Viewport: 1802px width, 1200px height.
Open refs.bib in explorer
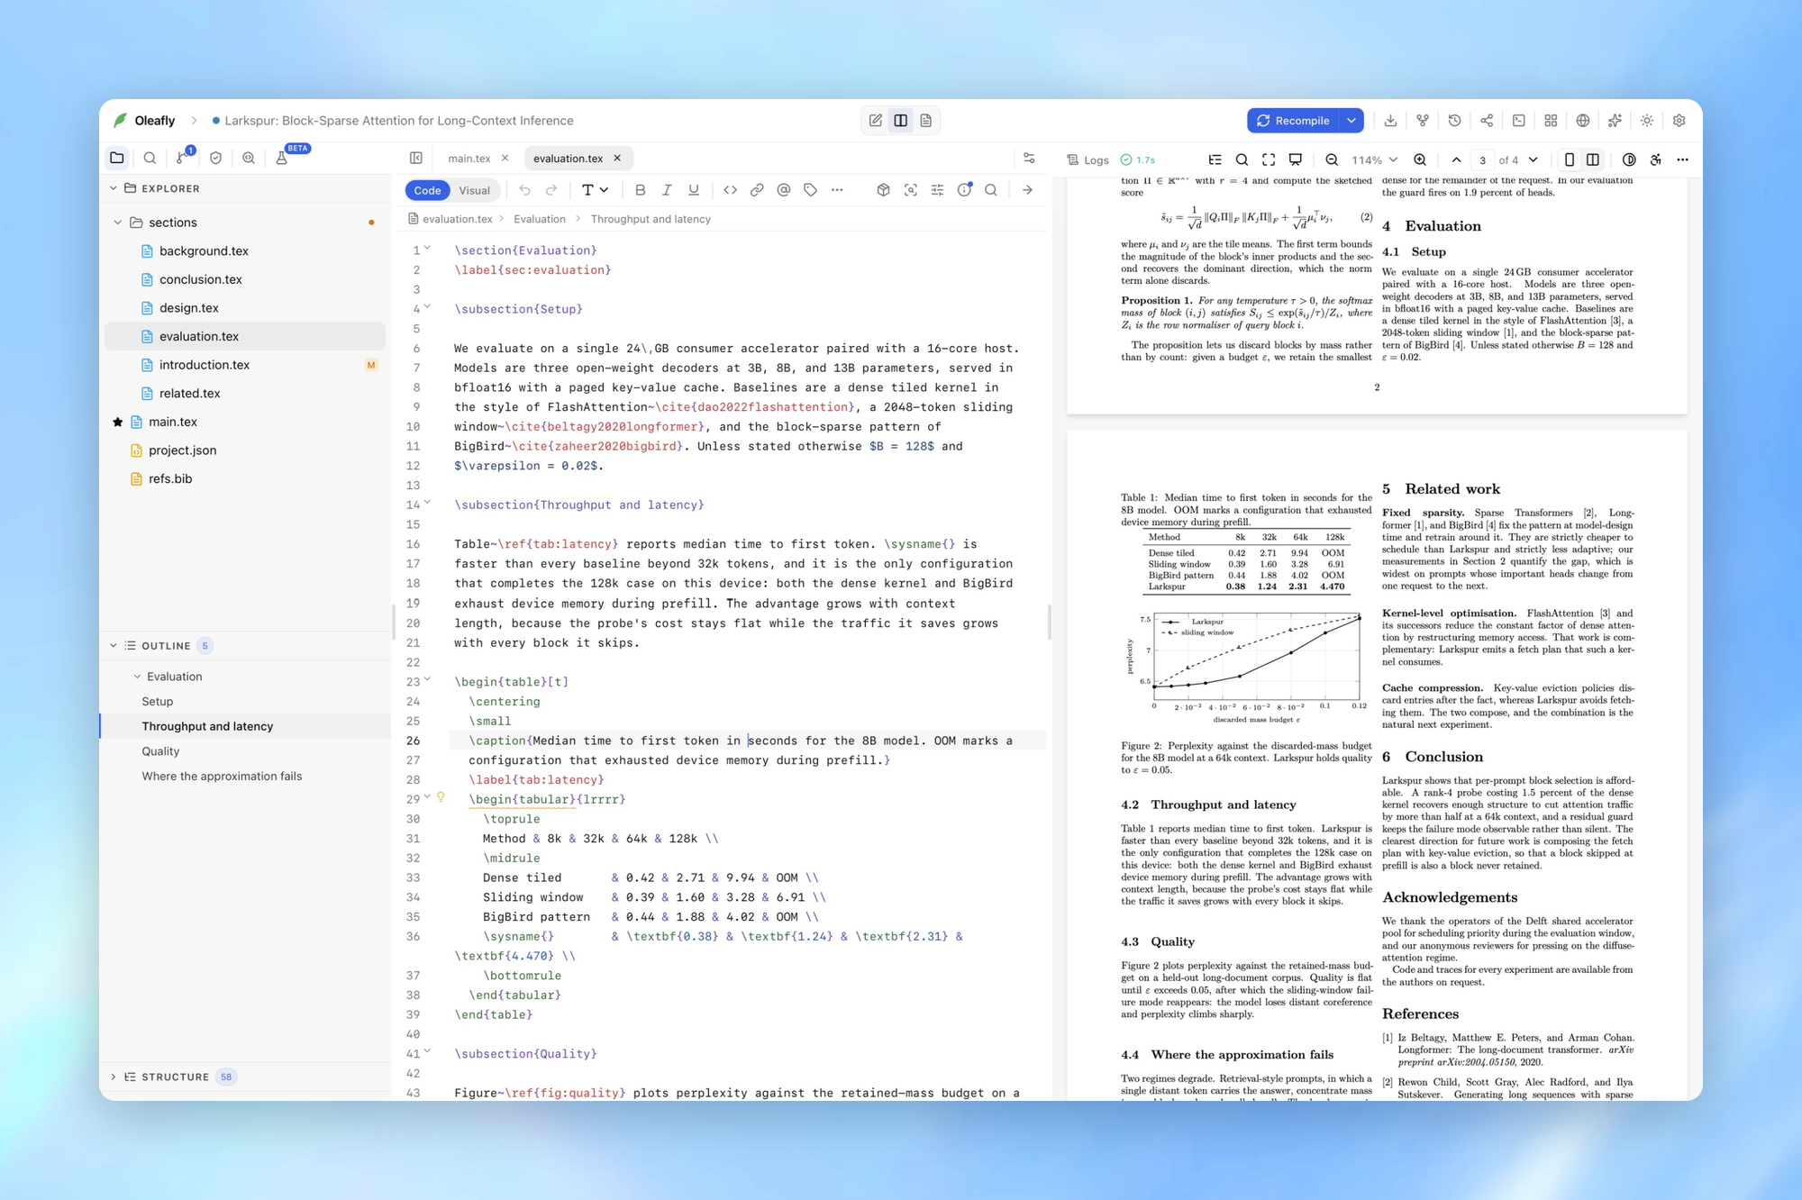170,479
